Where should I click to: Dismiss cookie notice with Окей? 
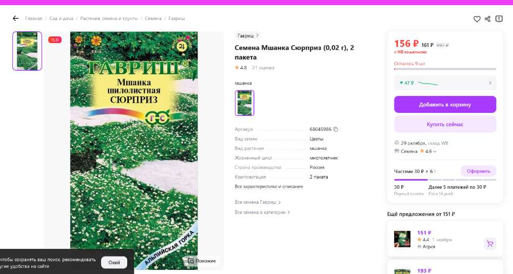[x=114, y=263]
